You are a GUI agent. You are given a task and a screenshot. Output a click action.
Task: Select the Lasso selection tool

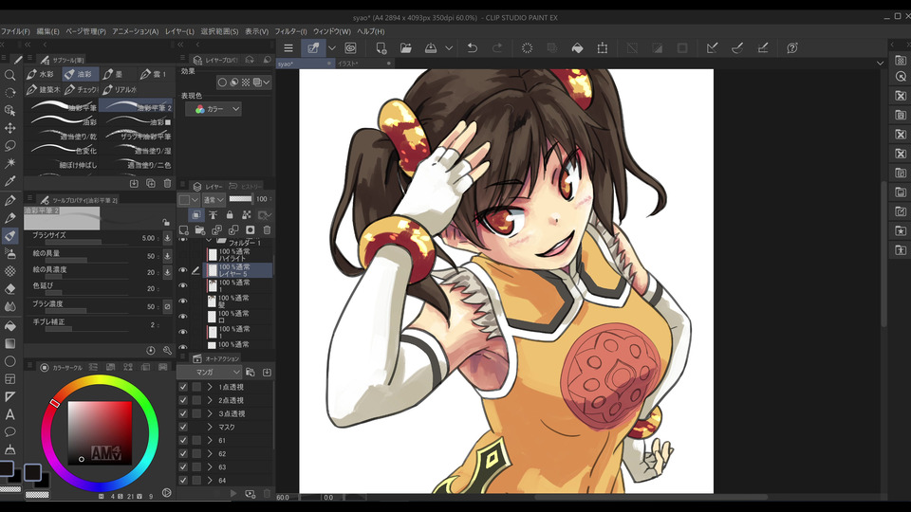[9, 145]
